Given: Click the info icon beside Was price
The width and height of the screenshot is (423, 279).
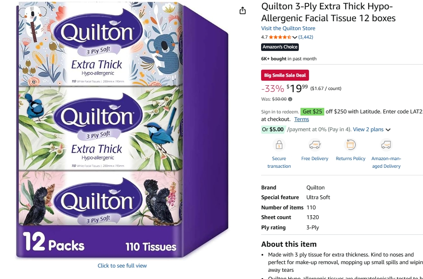Looking at the screenshot, I should (290, 99).
